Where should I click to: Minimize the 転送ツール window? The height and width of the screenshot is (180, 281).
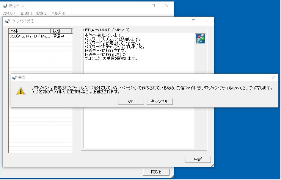pos(140,6)
